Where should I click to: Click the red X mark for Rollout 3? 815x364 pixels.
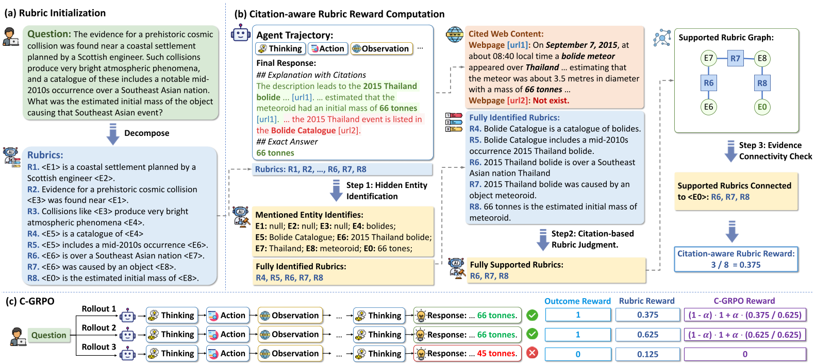(x=533, y=353)
